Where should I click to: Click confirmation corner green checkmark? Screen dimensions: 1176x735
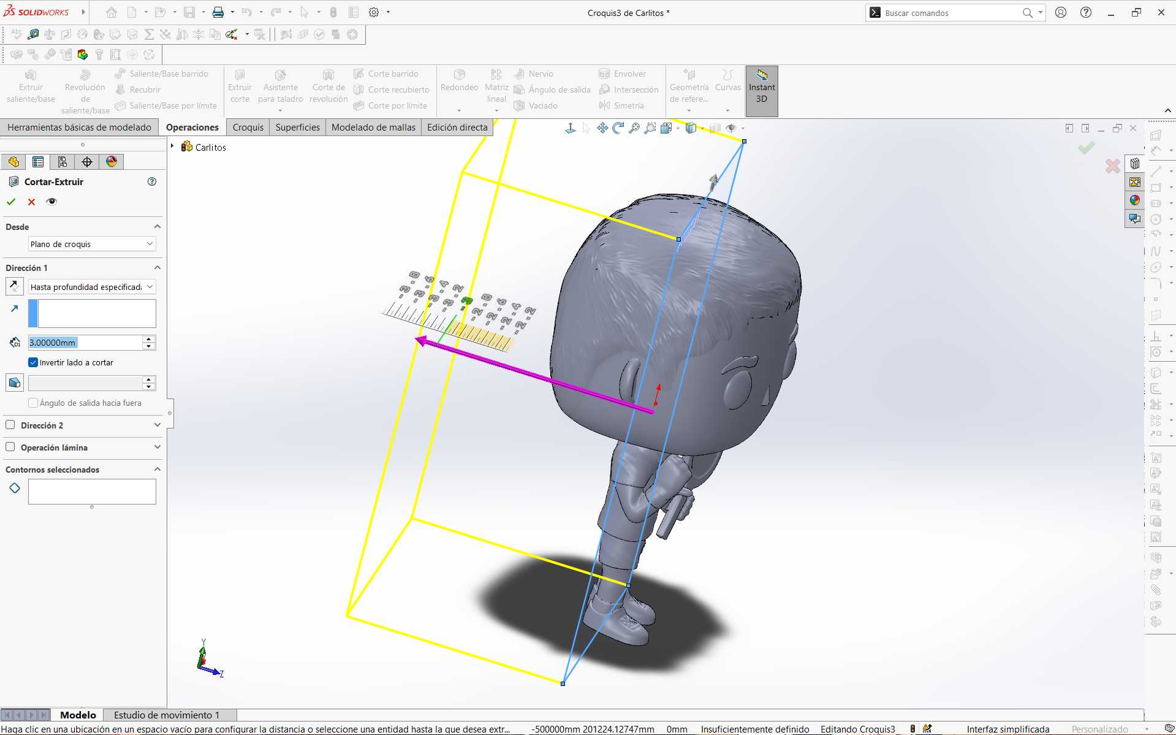click(x=1087, y=148)
